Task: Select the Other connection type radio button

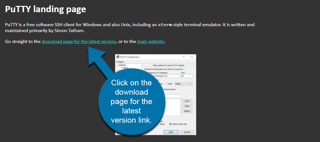Action: coord(166,83)
